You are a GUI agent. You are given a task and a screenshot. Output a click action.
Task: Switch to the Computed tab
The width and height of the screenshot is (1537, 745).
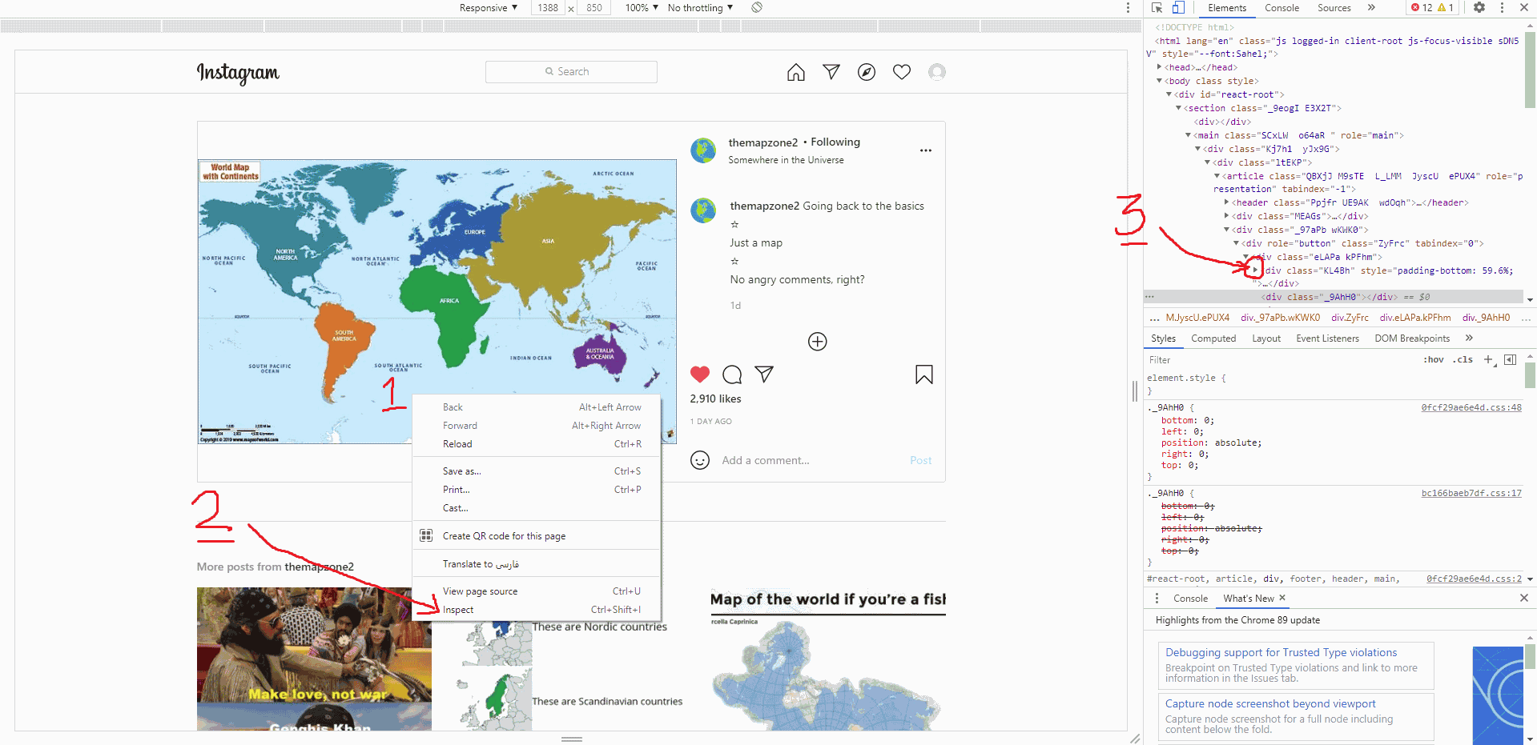(x=1213, y=338)
